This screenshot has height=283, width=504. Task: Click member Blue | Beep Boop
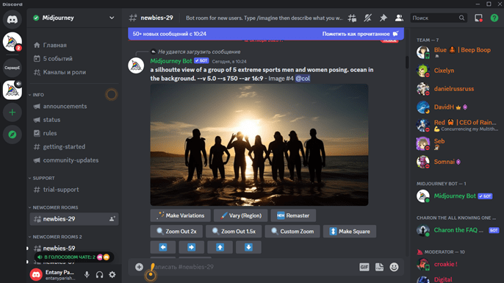(456, 51)
